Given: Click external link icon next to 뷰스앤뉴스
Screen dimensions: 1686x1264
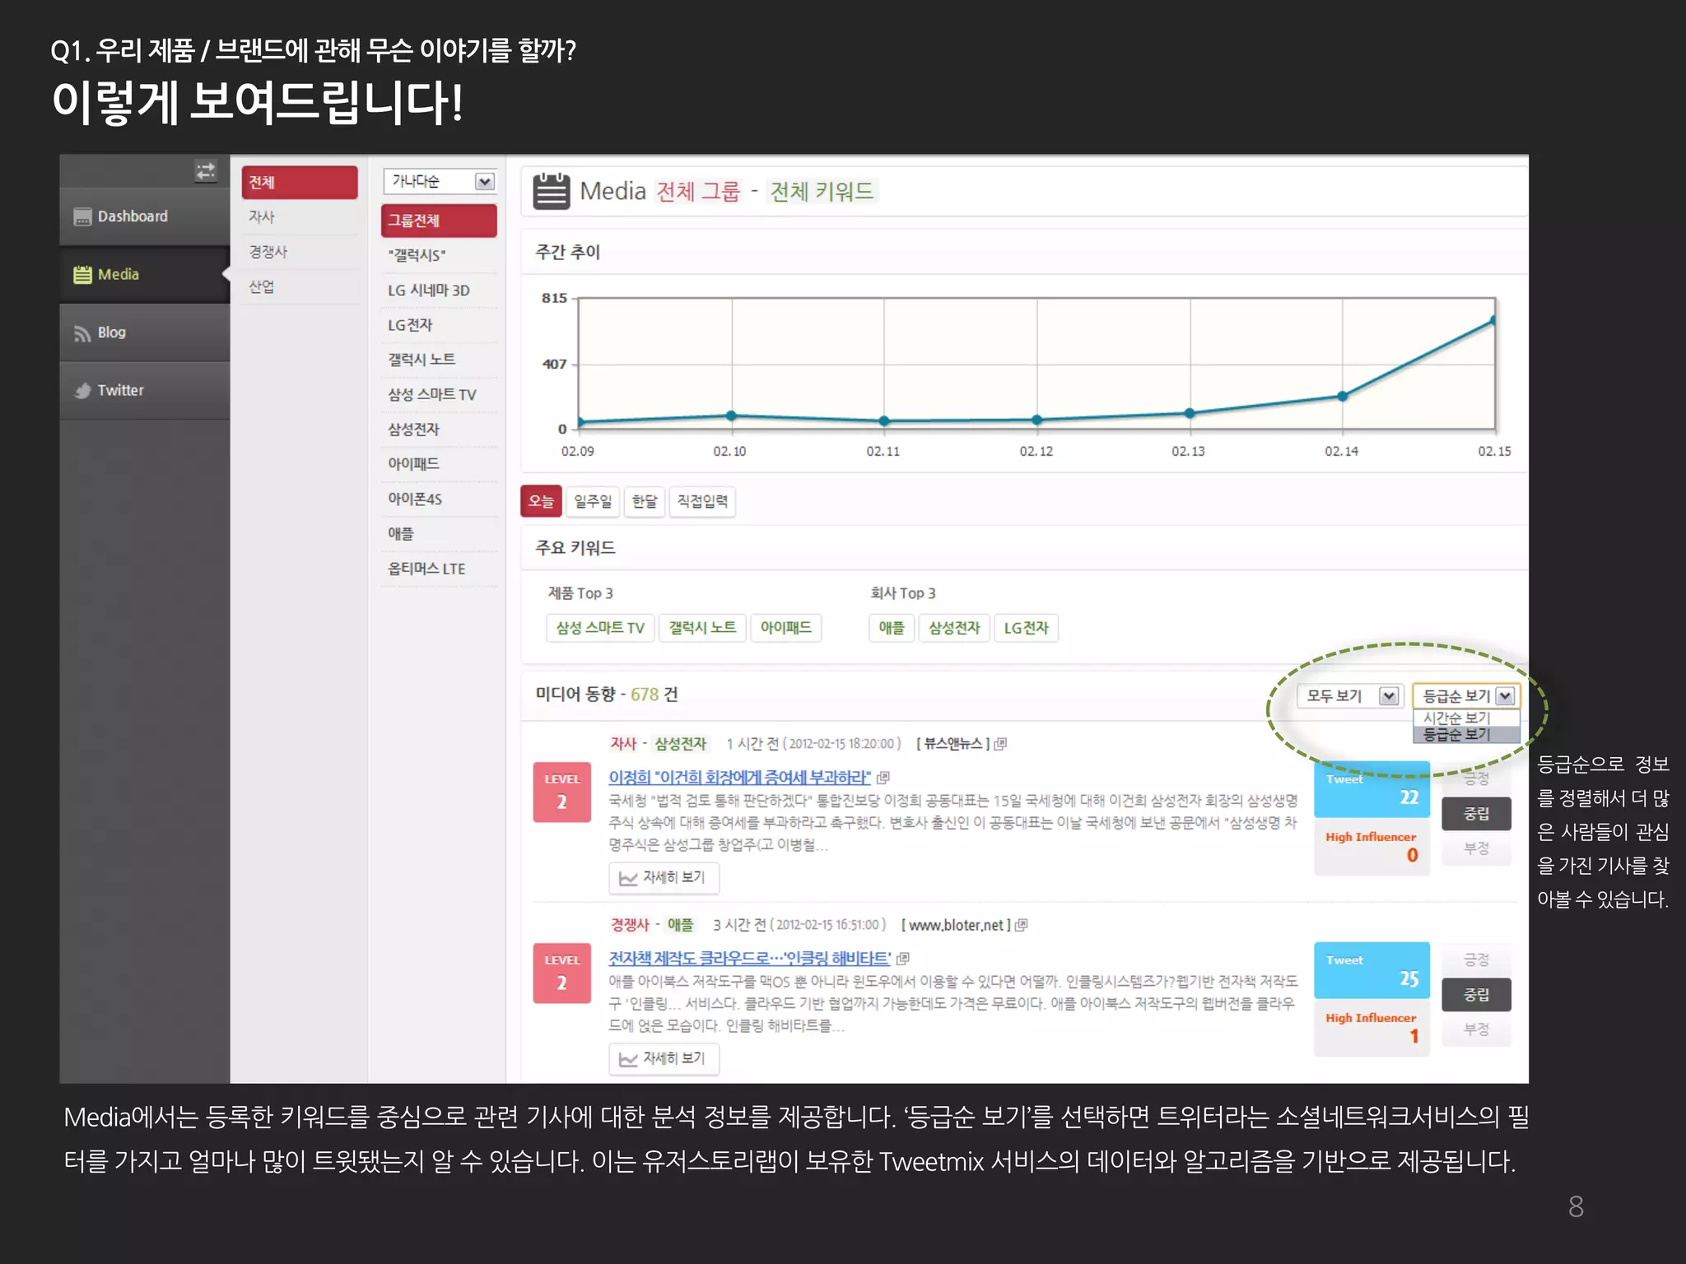Looking at the screenshot, I should tap(1000, 744).
